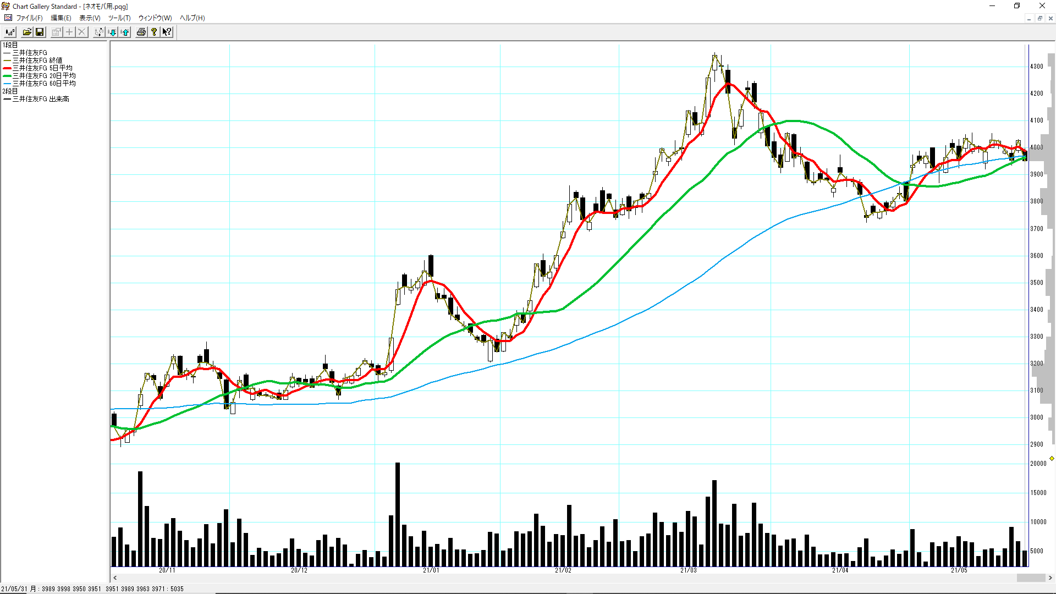This screenshot has width=1056, height=594.
Task: Open the ファイル(F) menu
Action: (x=29, y=18)
